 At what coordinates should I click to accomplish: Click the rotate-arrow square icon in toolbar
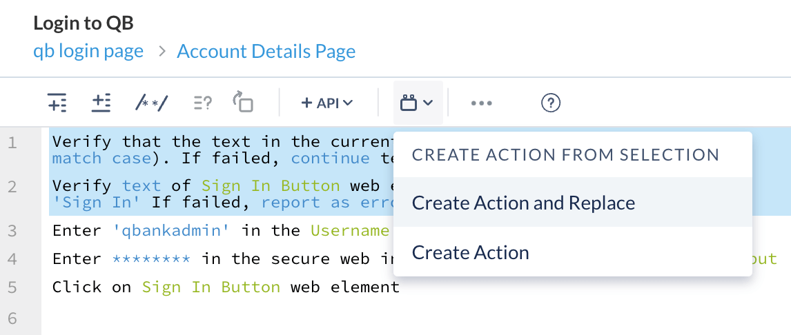click(243, 103)
